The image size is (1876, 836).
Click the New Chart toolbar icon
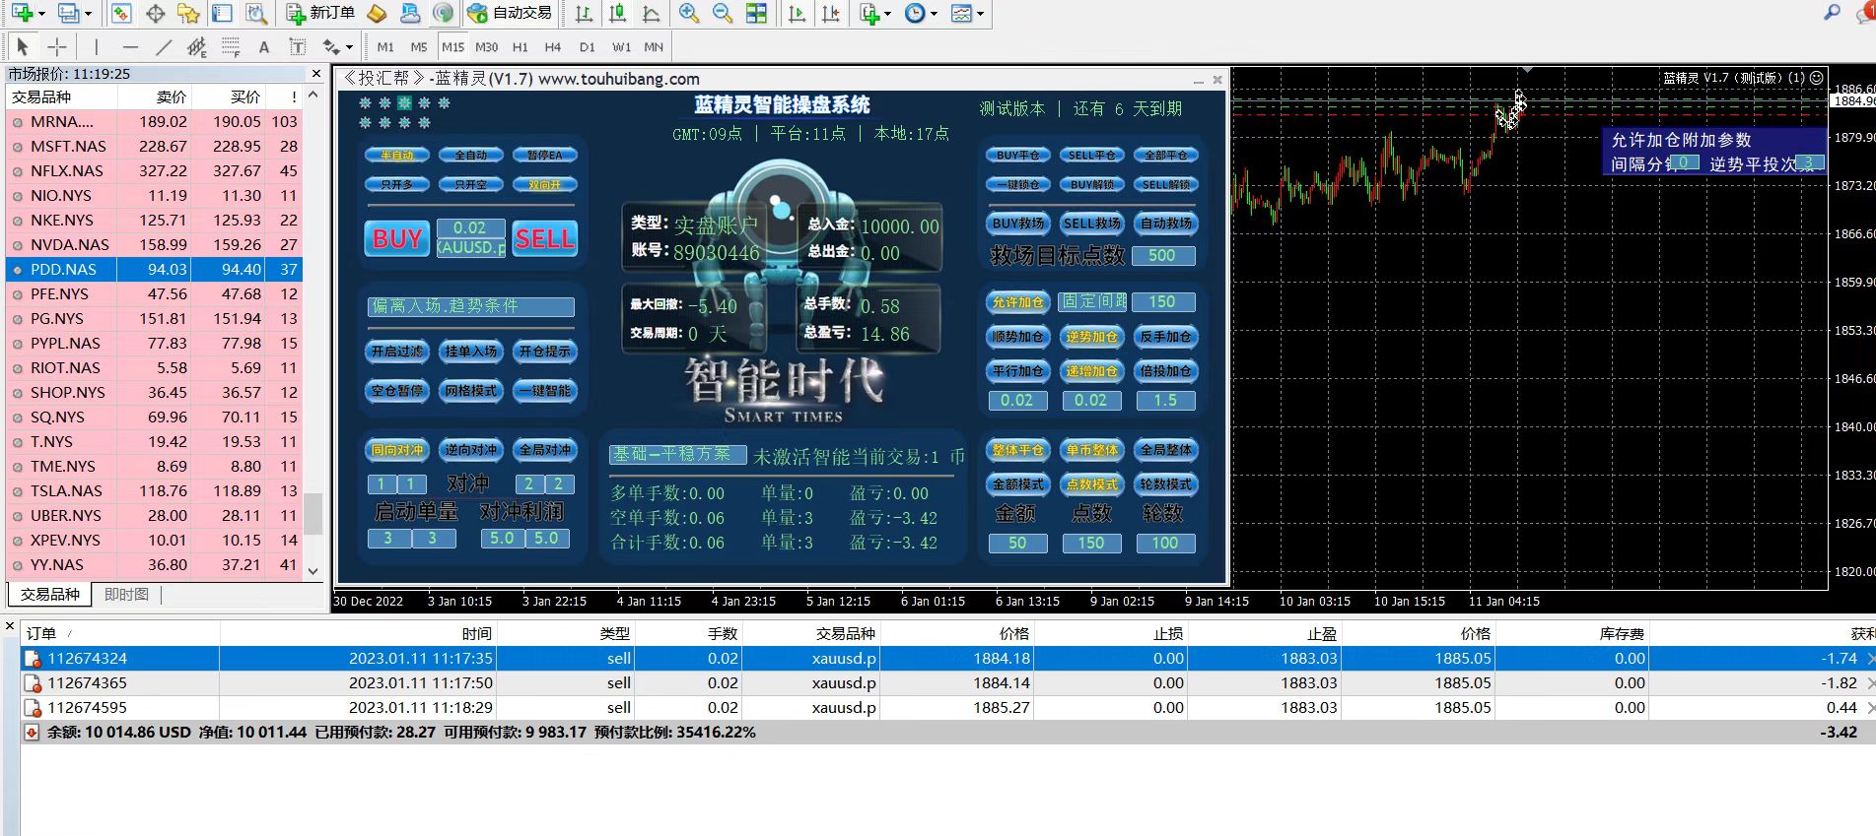(x=21, y=13)
